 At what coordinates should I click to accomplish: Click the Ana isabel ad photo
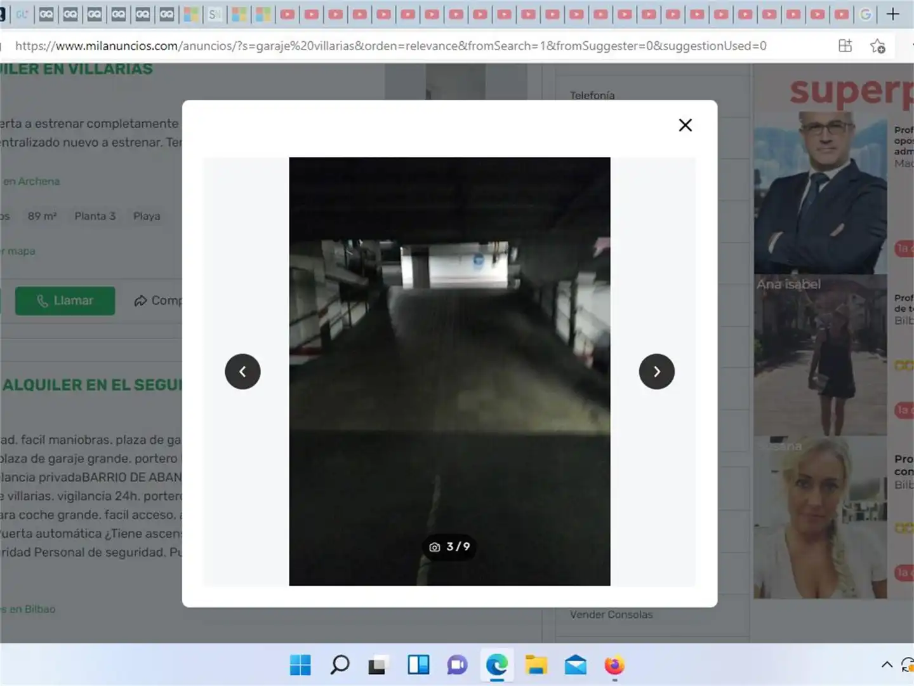(x=821, y=355)
